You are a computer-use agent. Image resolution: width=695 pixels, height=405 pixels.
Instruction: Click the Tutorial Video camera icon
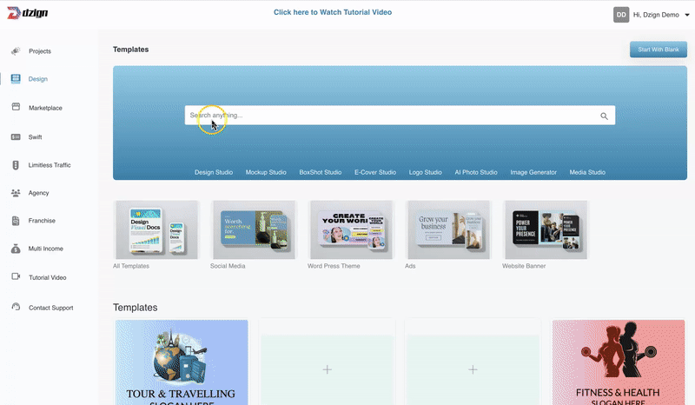tap(16, 277)
